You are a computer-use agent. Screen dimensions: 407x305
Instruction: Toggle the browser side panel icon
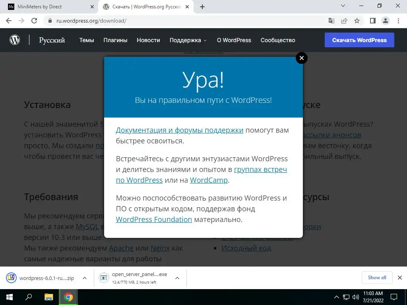pyautogui.click(x=373, y=21)
